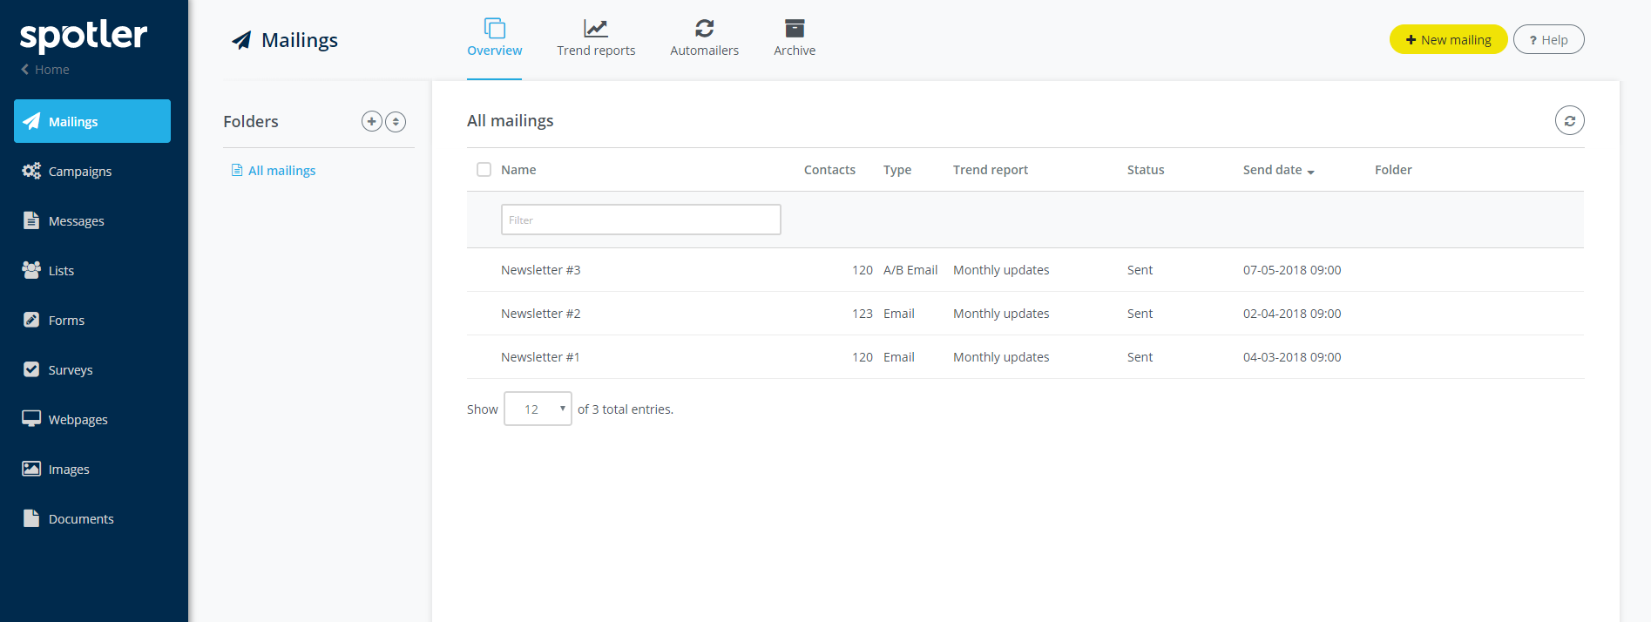Screen dimensions: 1651x622
Task: Refresh the All mailings list
Action: (1569, 121)
